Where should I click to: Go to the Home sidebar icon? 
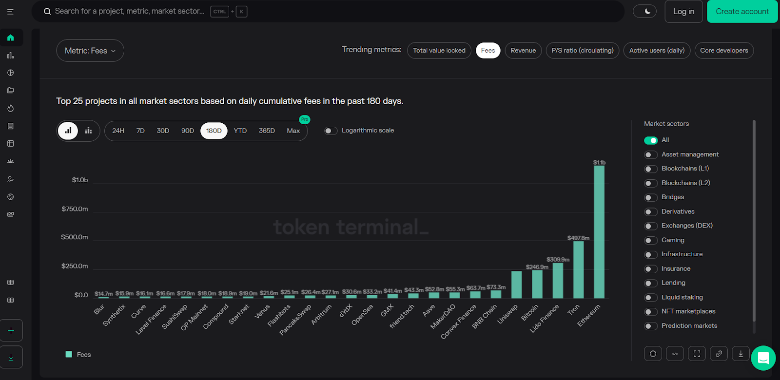[x=11, y=38]
